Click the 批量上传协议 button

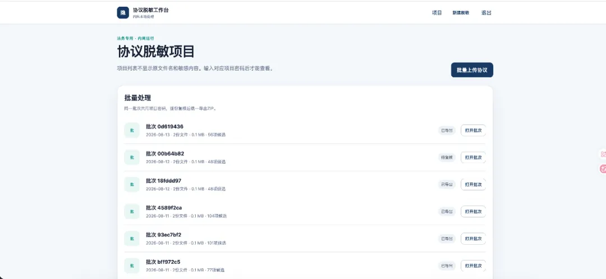click(x=472, y=70)
